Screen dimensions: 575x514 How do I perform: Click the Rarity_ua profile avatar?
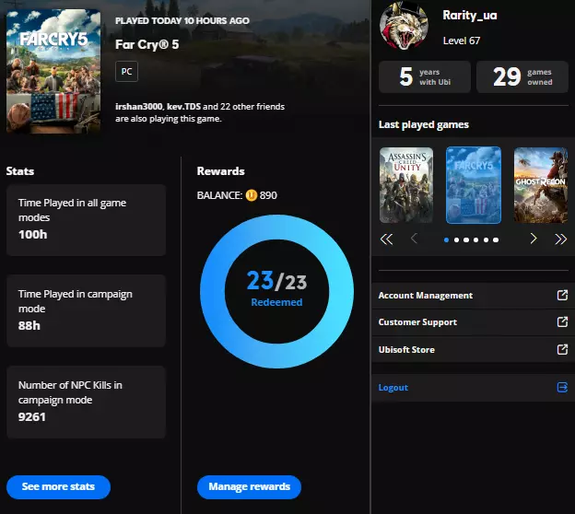pyautogui.click(x=404, y=25)
